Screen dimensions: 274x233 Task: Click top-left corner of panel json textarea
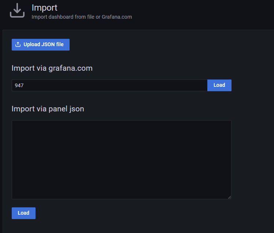pyautogui.click(x=14, y=122)
